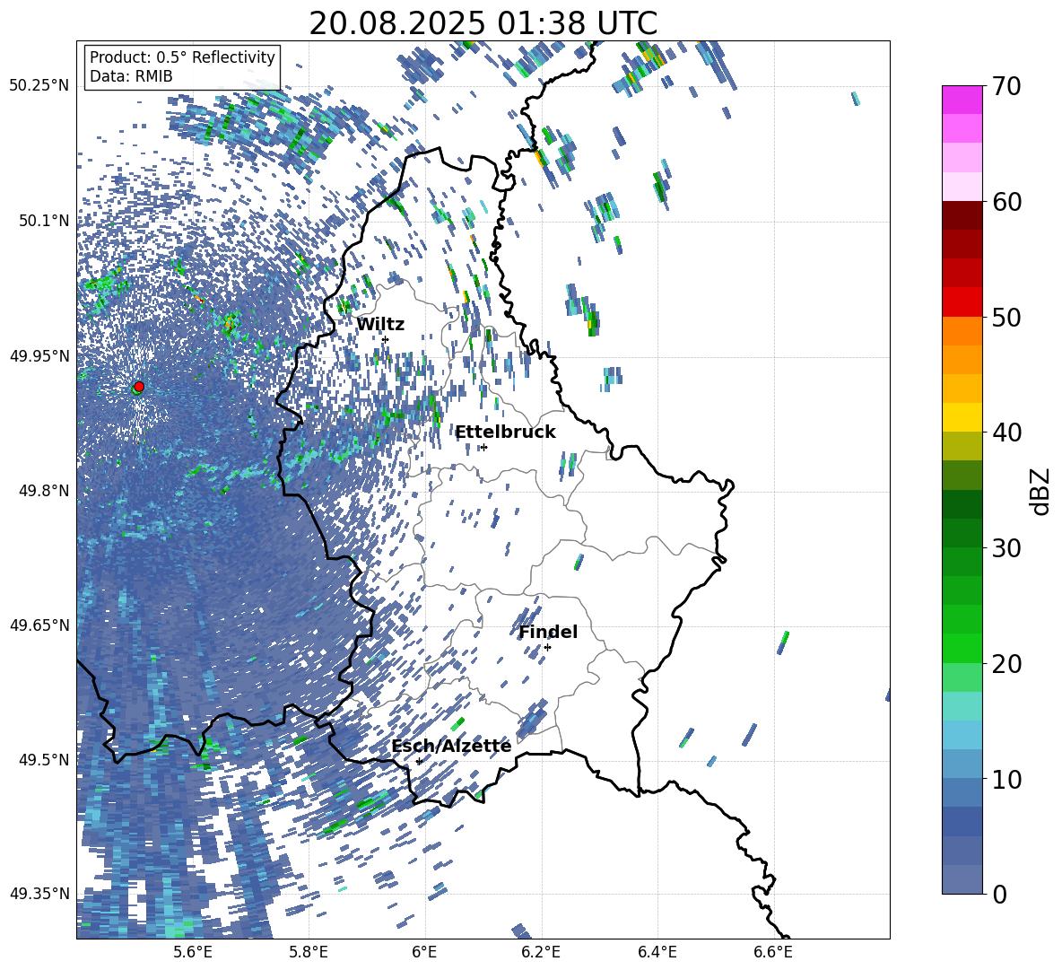This screenshot has height=970, width=1062.
Task: Click the title "20.08.2025 01:38 UTC"
Action: [483, 23]
